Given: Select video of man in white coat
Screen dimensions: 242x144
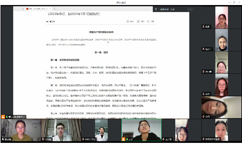Looking at the screenshot, I should tap(61, 130).
